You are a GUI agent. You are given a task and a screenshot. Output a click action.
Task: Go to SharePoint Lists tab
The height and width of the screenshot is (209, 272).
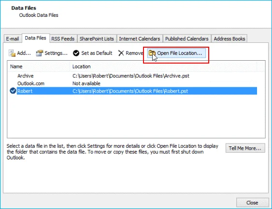point(97,39)
